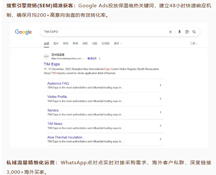Open the 工具 dropdown

(194, 44)
